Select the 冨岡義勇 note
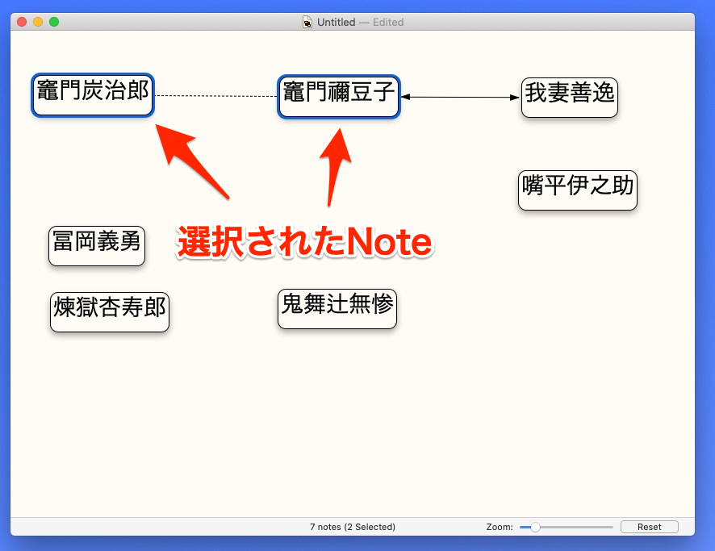Screen dimensions: 715x551 pyautogui.click(x=96, y=245)
